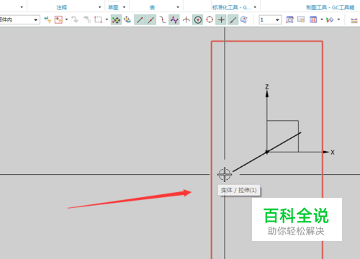
Task: Click the grayed hierarchy selection icon
Action: coord(87,19)
